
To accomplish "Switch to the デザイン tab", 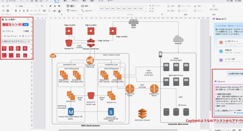I will click(75, 1).
